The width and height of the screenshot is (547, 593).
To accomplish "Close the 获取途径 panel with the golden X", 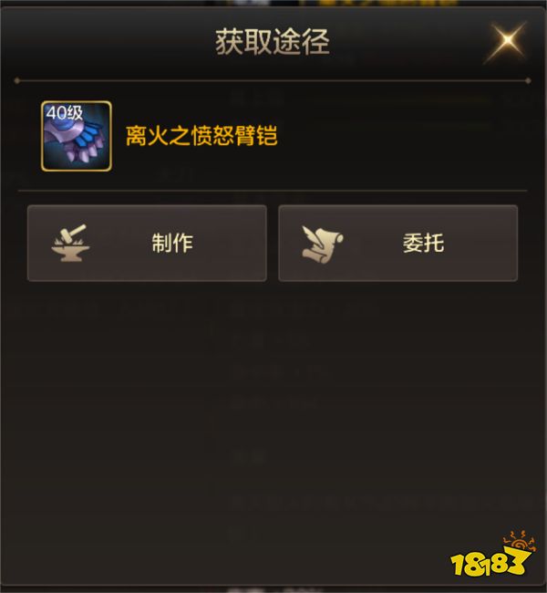I will pyautogui.click(x=507, y=40).
